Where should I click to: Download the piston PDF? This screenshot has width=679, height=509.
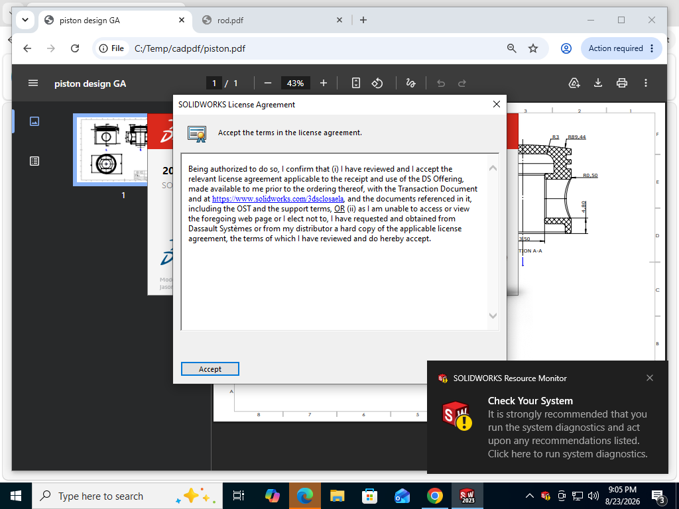coord(598,83)
